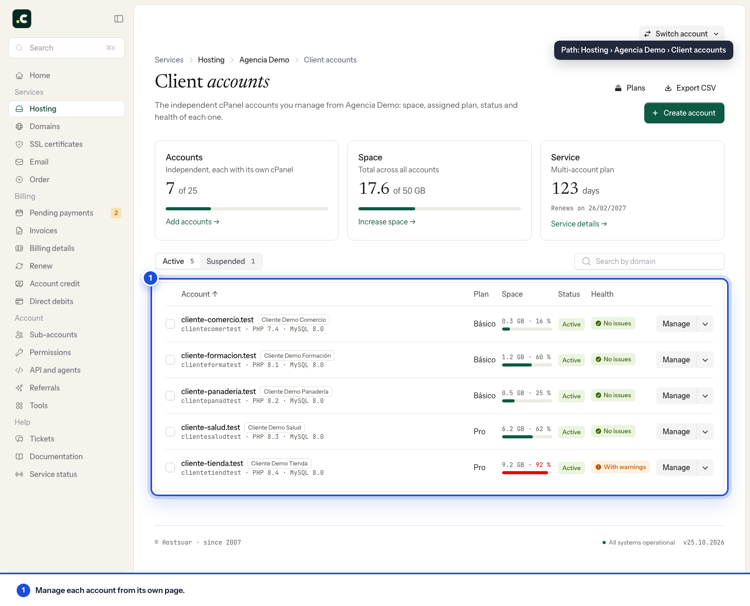Screen dimensions: 750x606
Task: Sort the table by the Account column header
Action: coord(199,294)
